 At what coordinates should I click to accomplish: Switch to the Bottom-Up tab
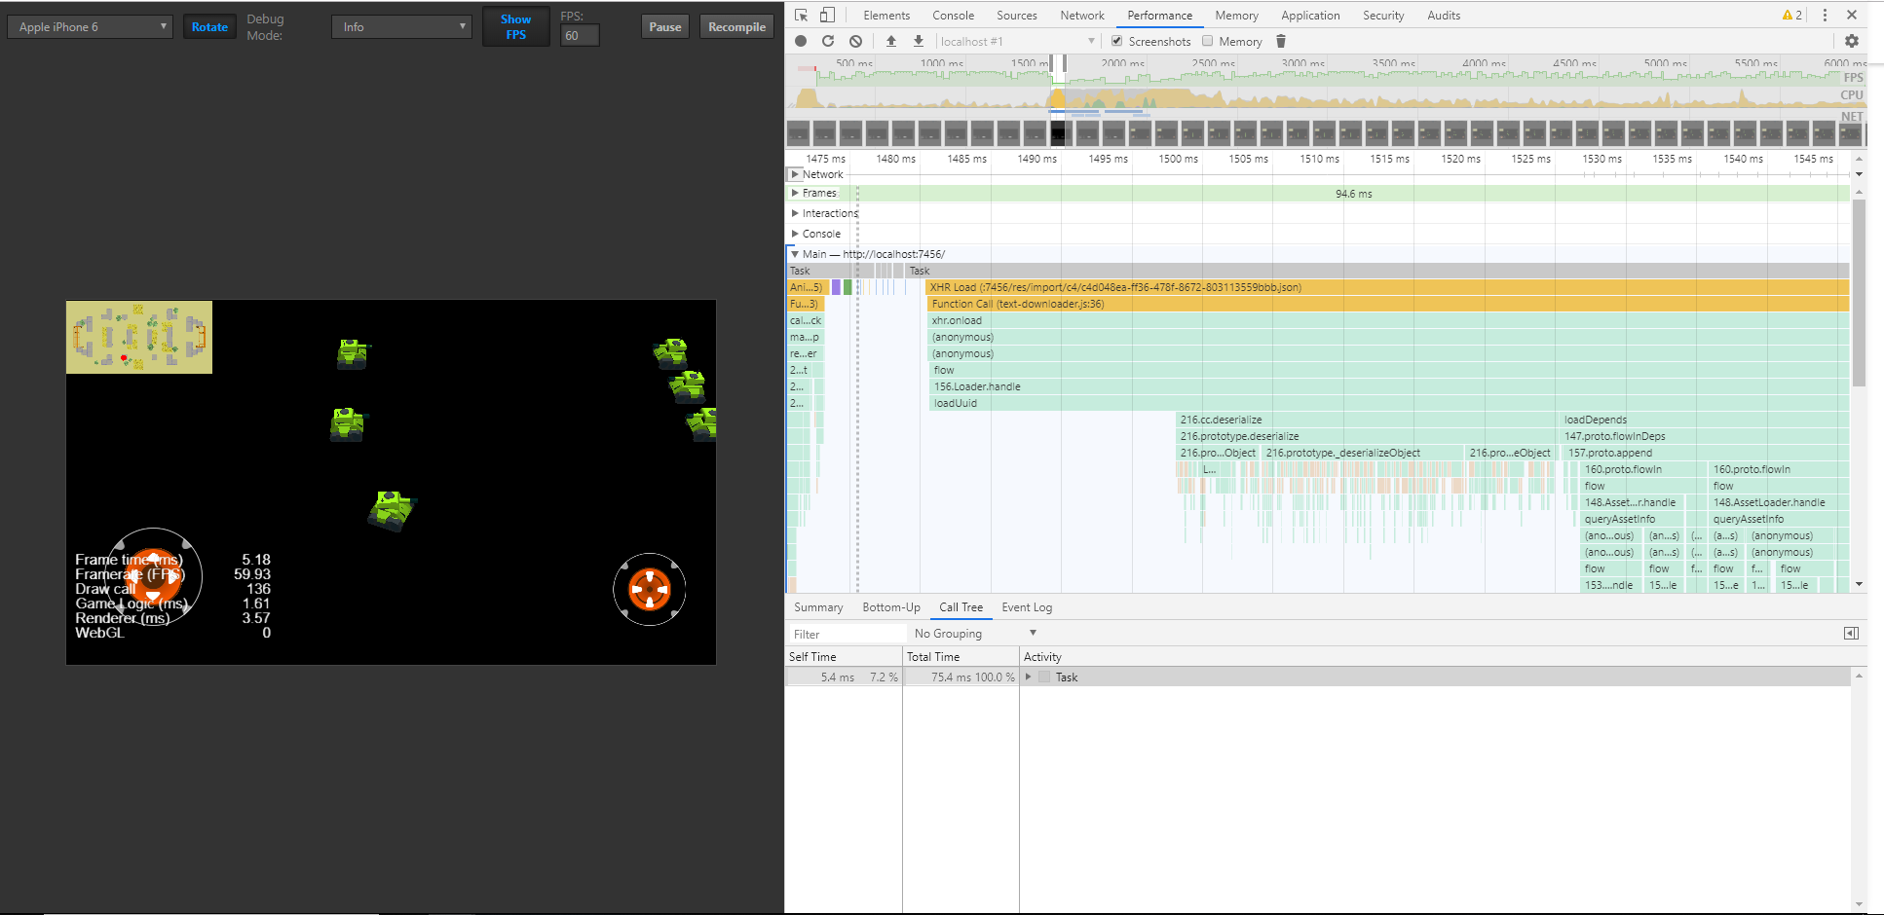(x=890, y=607)
